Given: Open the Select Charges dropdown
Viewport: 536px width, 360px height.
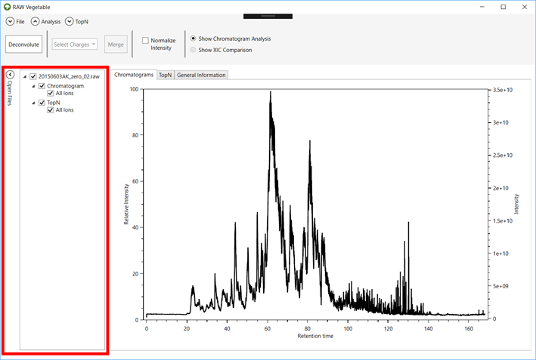Looking at the screenshot, I should tap(75, 45).
